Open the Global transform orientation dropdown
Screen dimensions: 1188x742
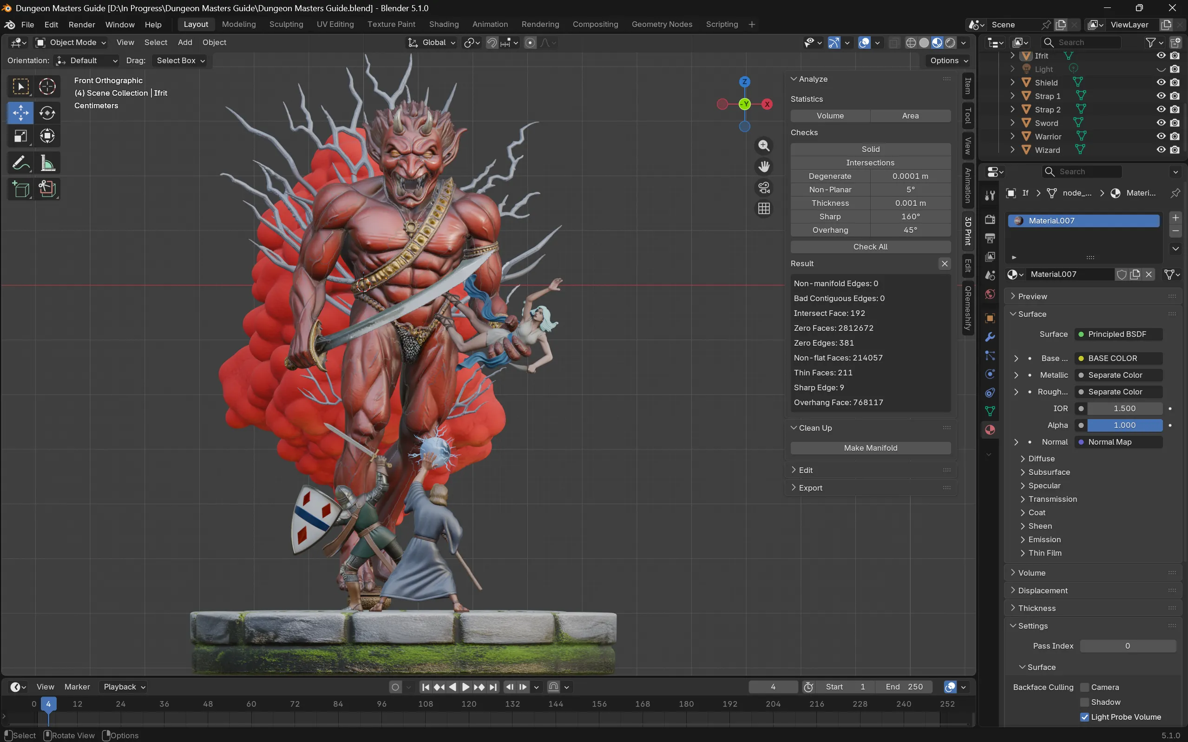431,43
